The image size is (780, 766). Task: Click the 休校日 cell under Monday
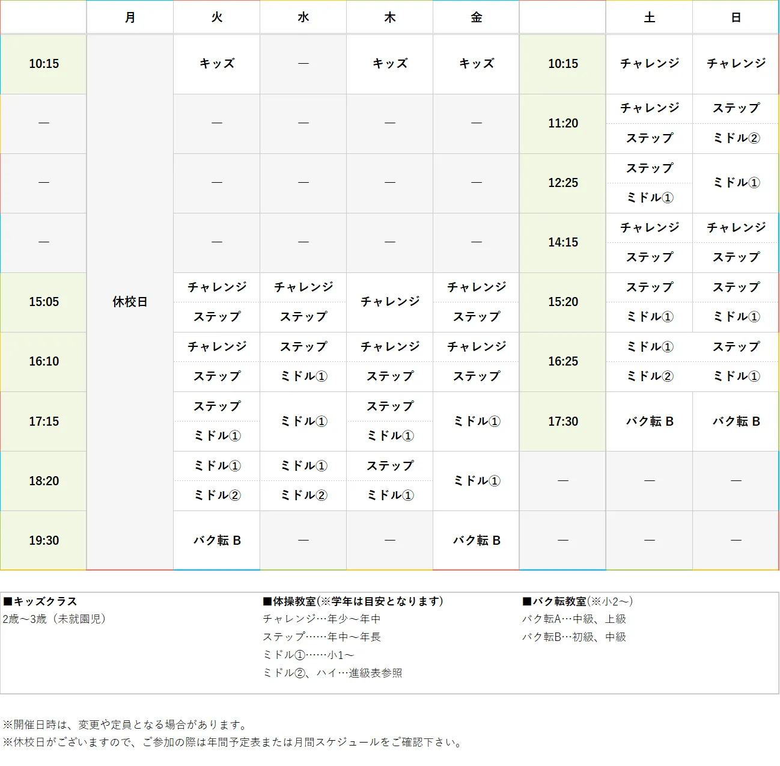tap(130, 302)
